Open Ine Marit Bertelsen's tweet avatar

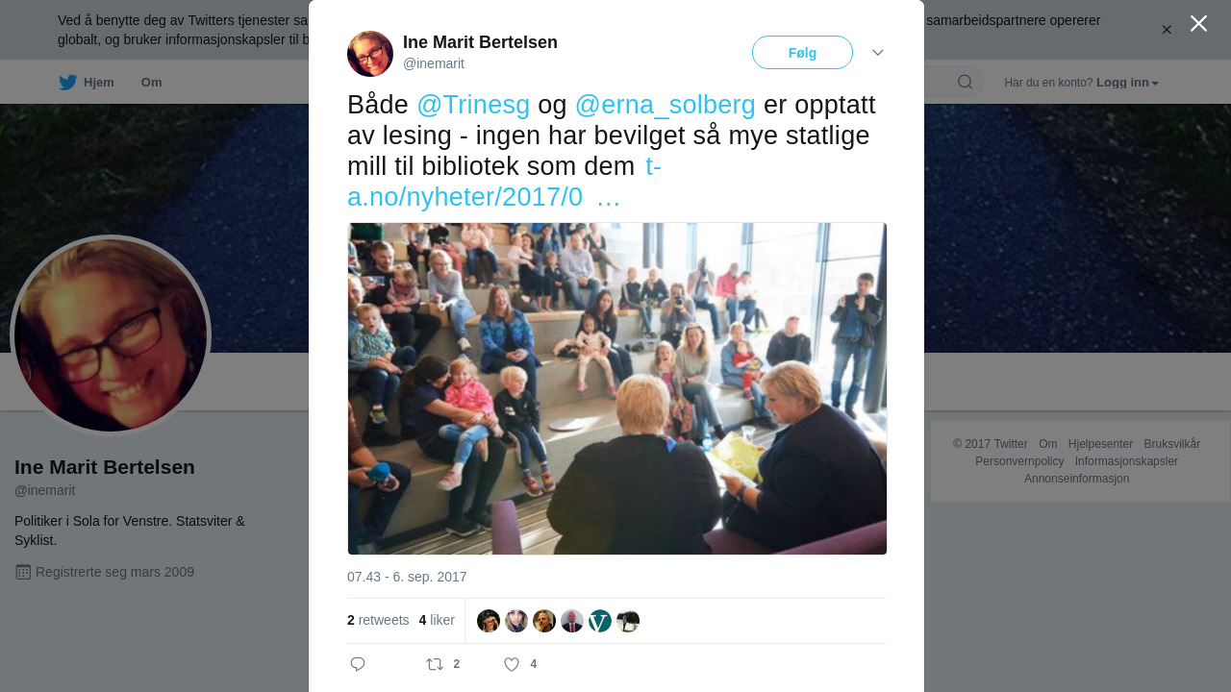point(370,54)
